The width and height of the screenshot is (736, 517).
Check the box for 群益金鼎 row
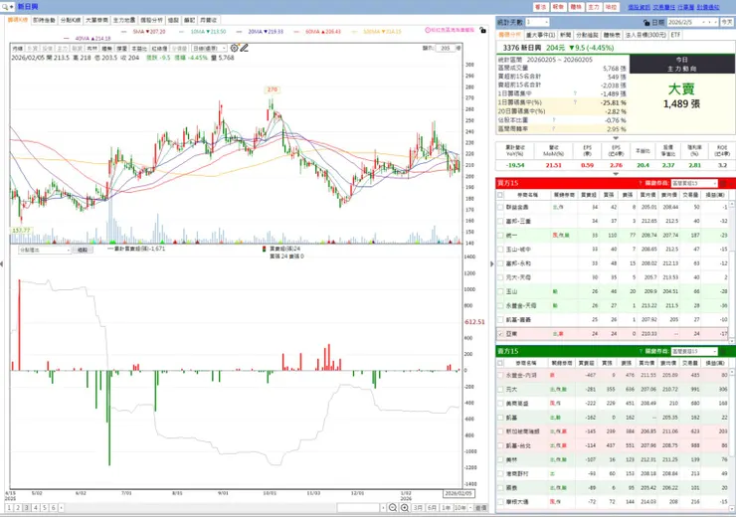(x=500, y=207)
